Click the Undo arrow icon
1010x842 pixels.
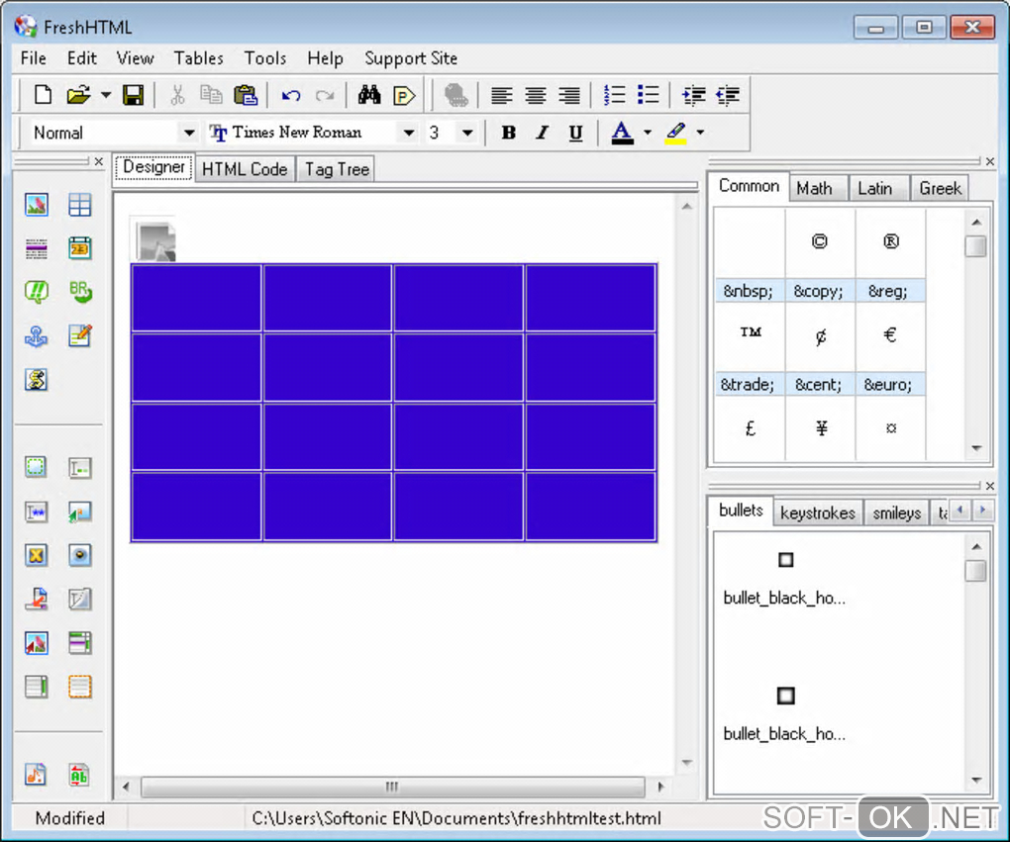291,95
